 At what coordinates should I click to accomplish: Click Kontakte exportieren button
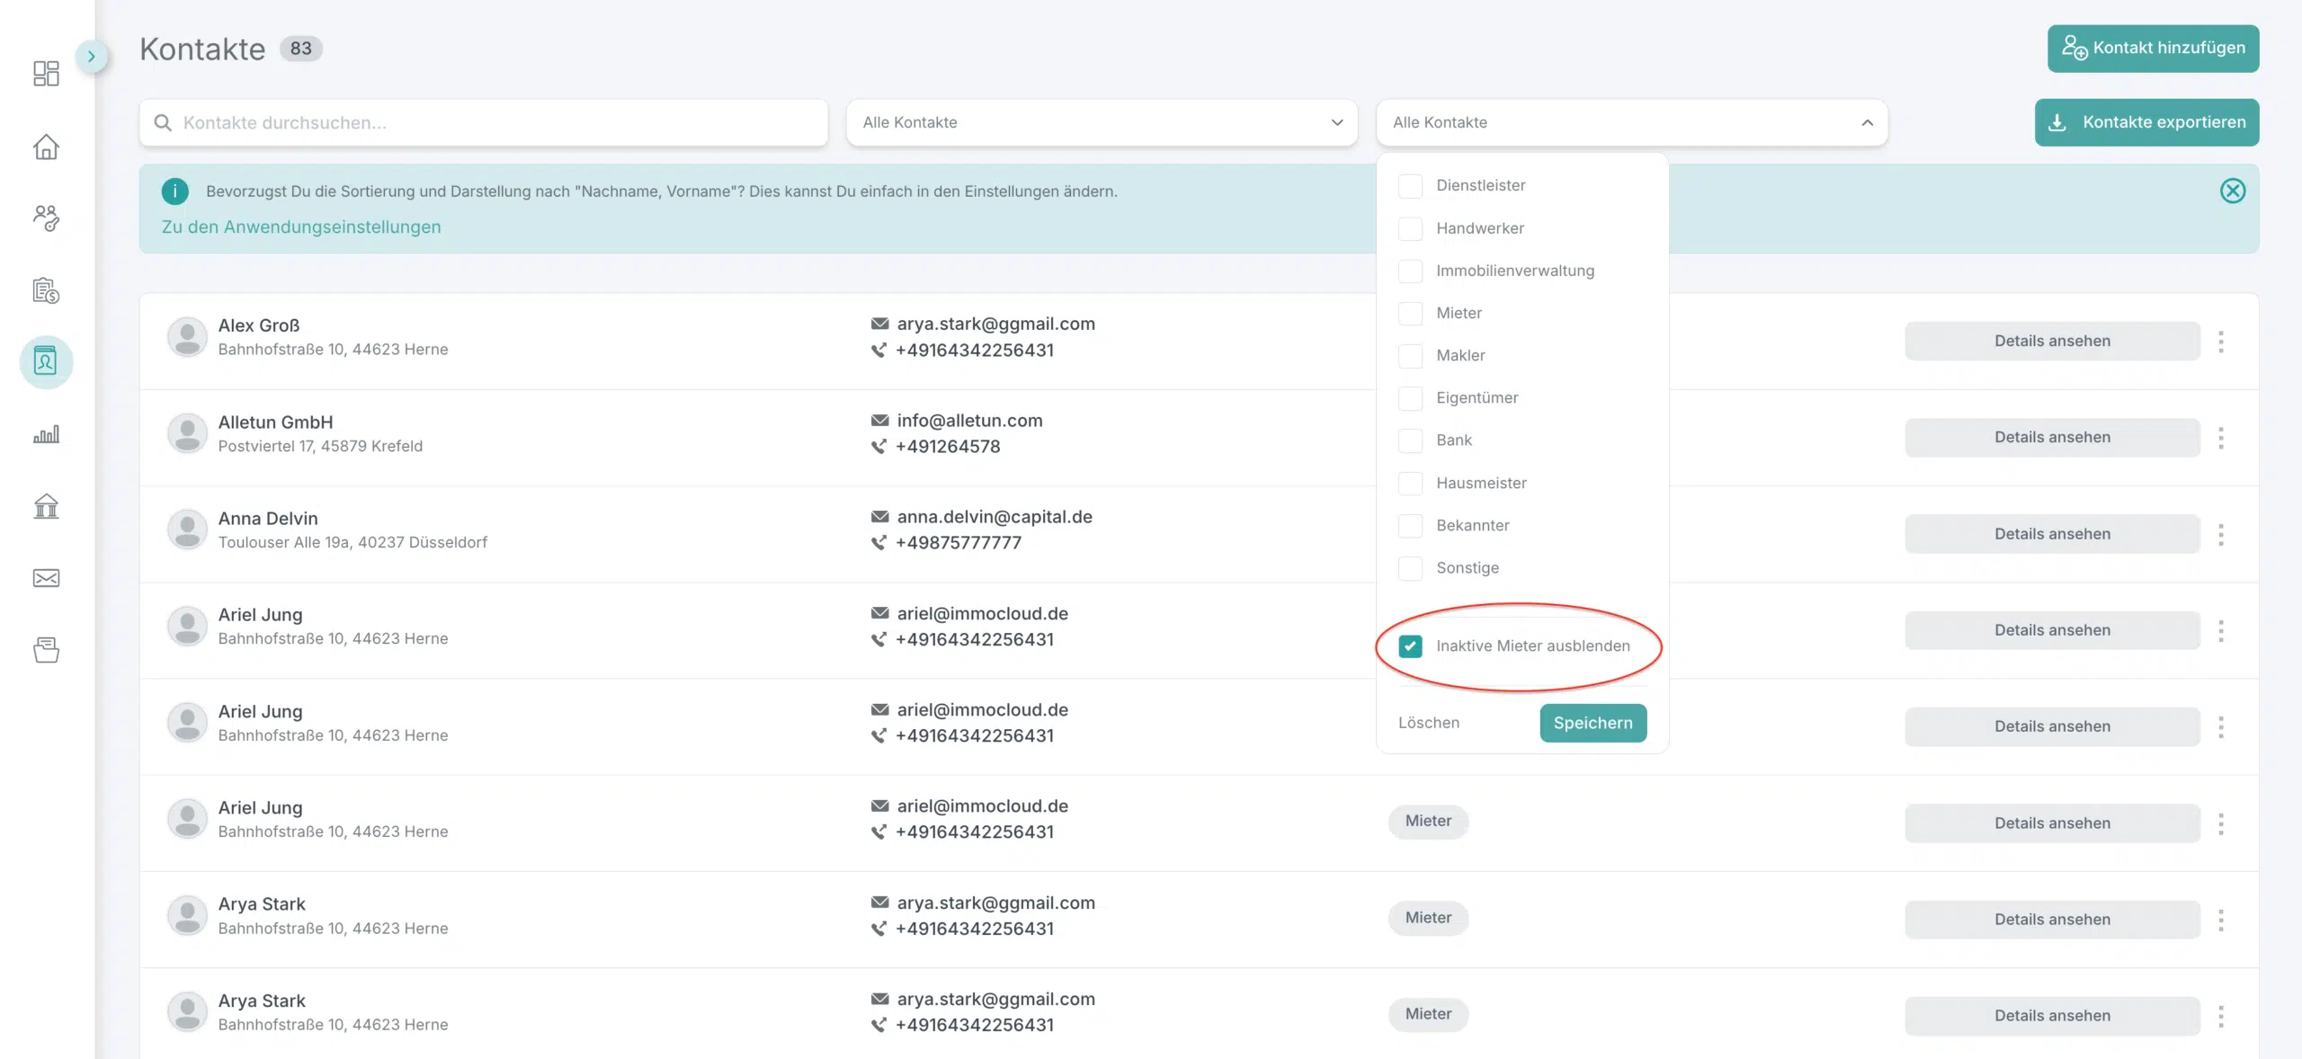point(2146,122)
